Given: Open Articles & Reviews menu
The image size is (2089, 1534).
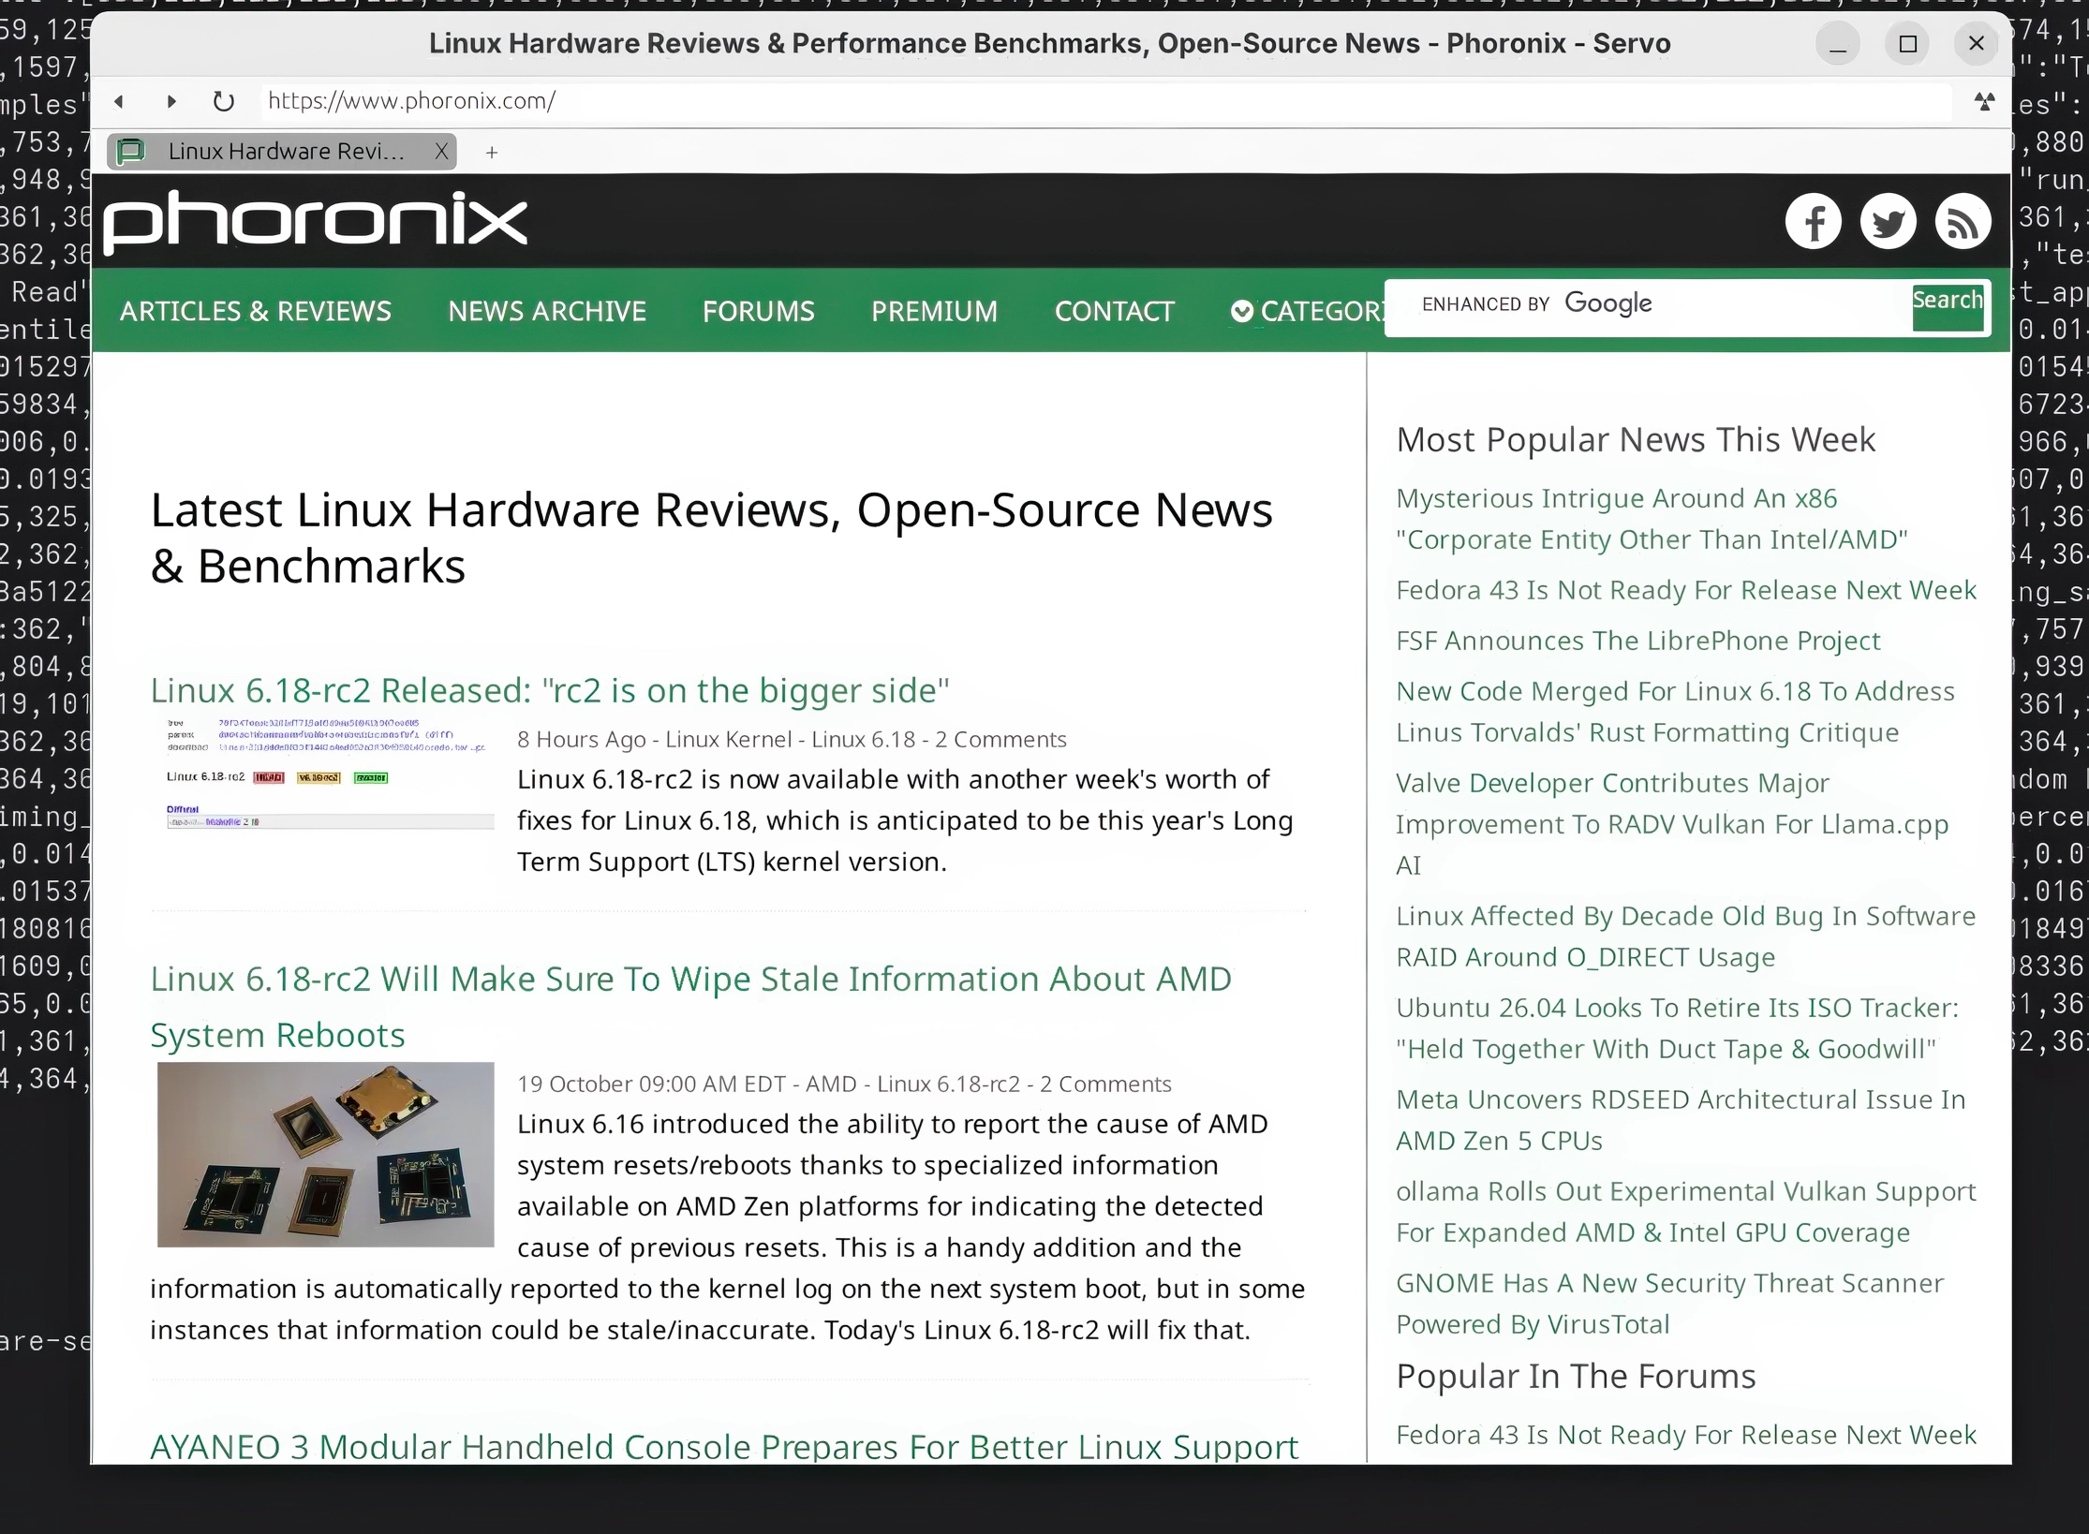Looking at the screenshot, I should click(x=255, y=311).
